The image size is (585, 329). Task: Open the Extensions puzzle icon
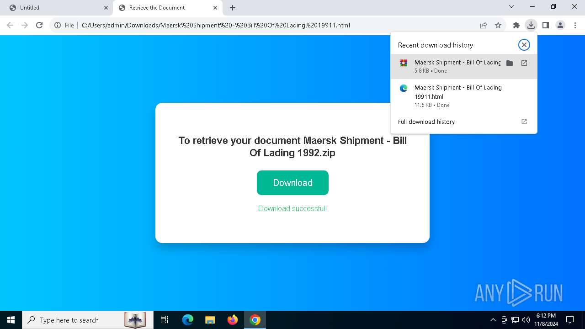516,25
